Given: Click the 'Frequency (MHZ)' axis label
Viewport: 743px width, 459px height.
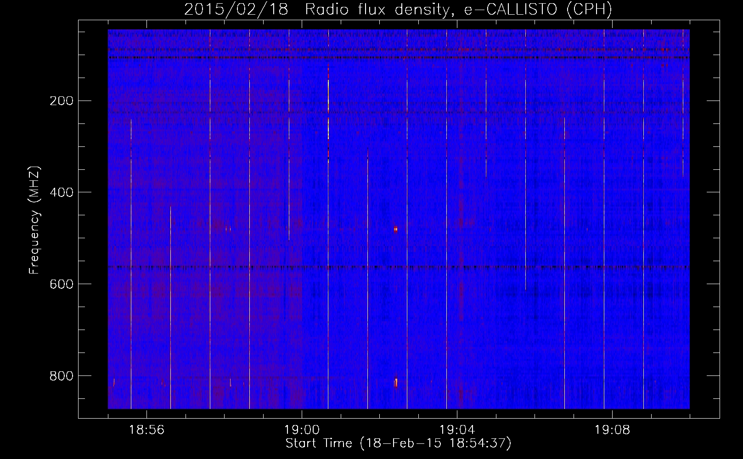Looking at the screenshot, I should point(34,220).
